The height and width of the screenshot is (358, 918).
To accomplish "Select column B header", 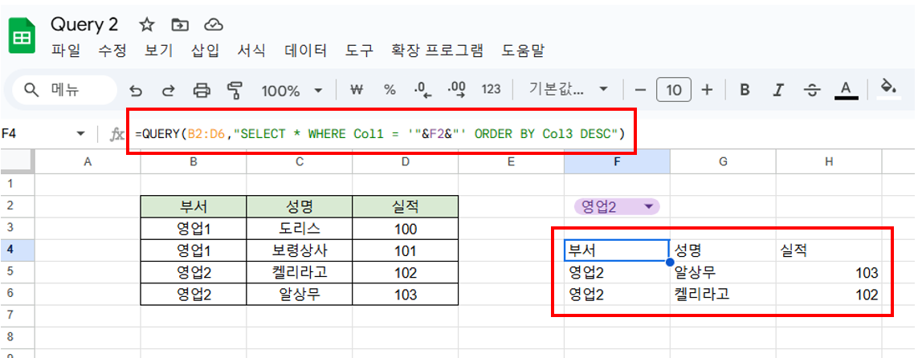I will point(194,163).
